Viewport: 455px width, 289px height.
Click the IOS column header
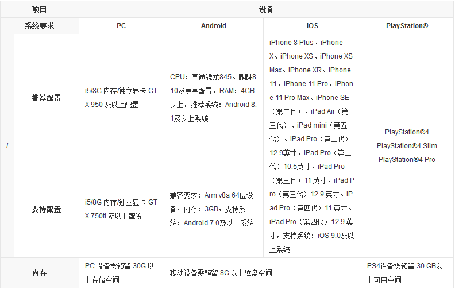point(312,26)
